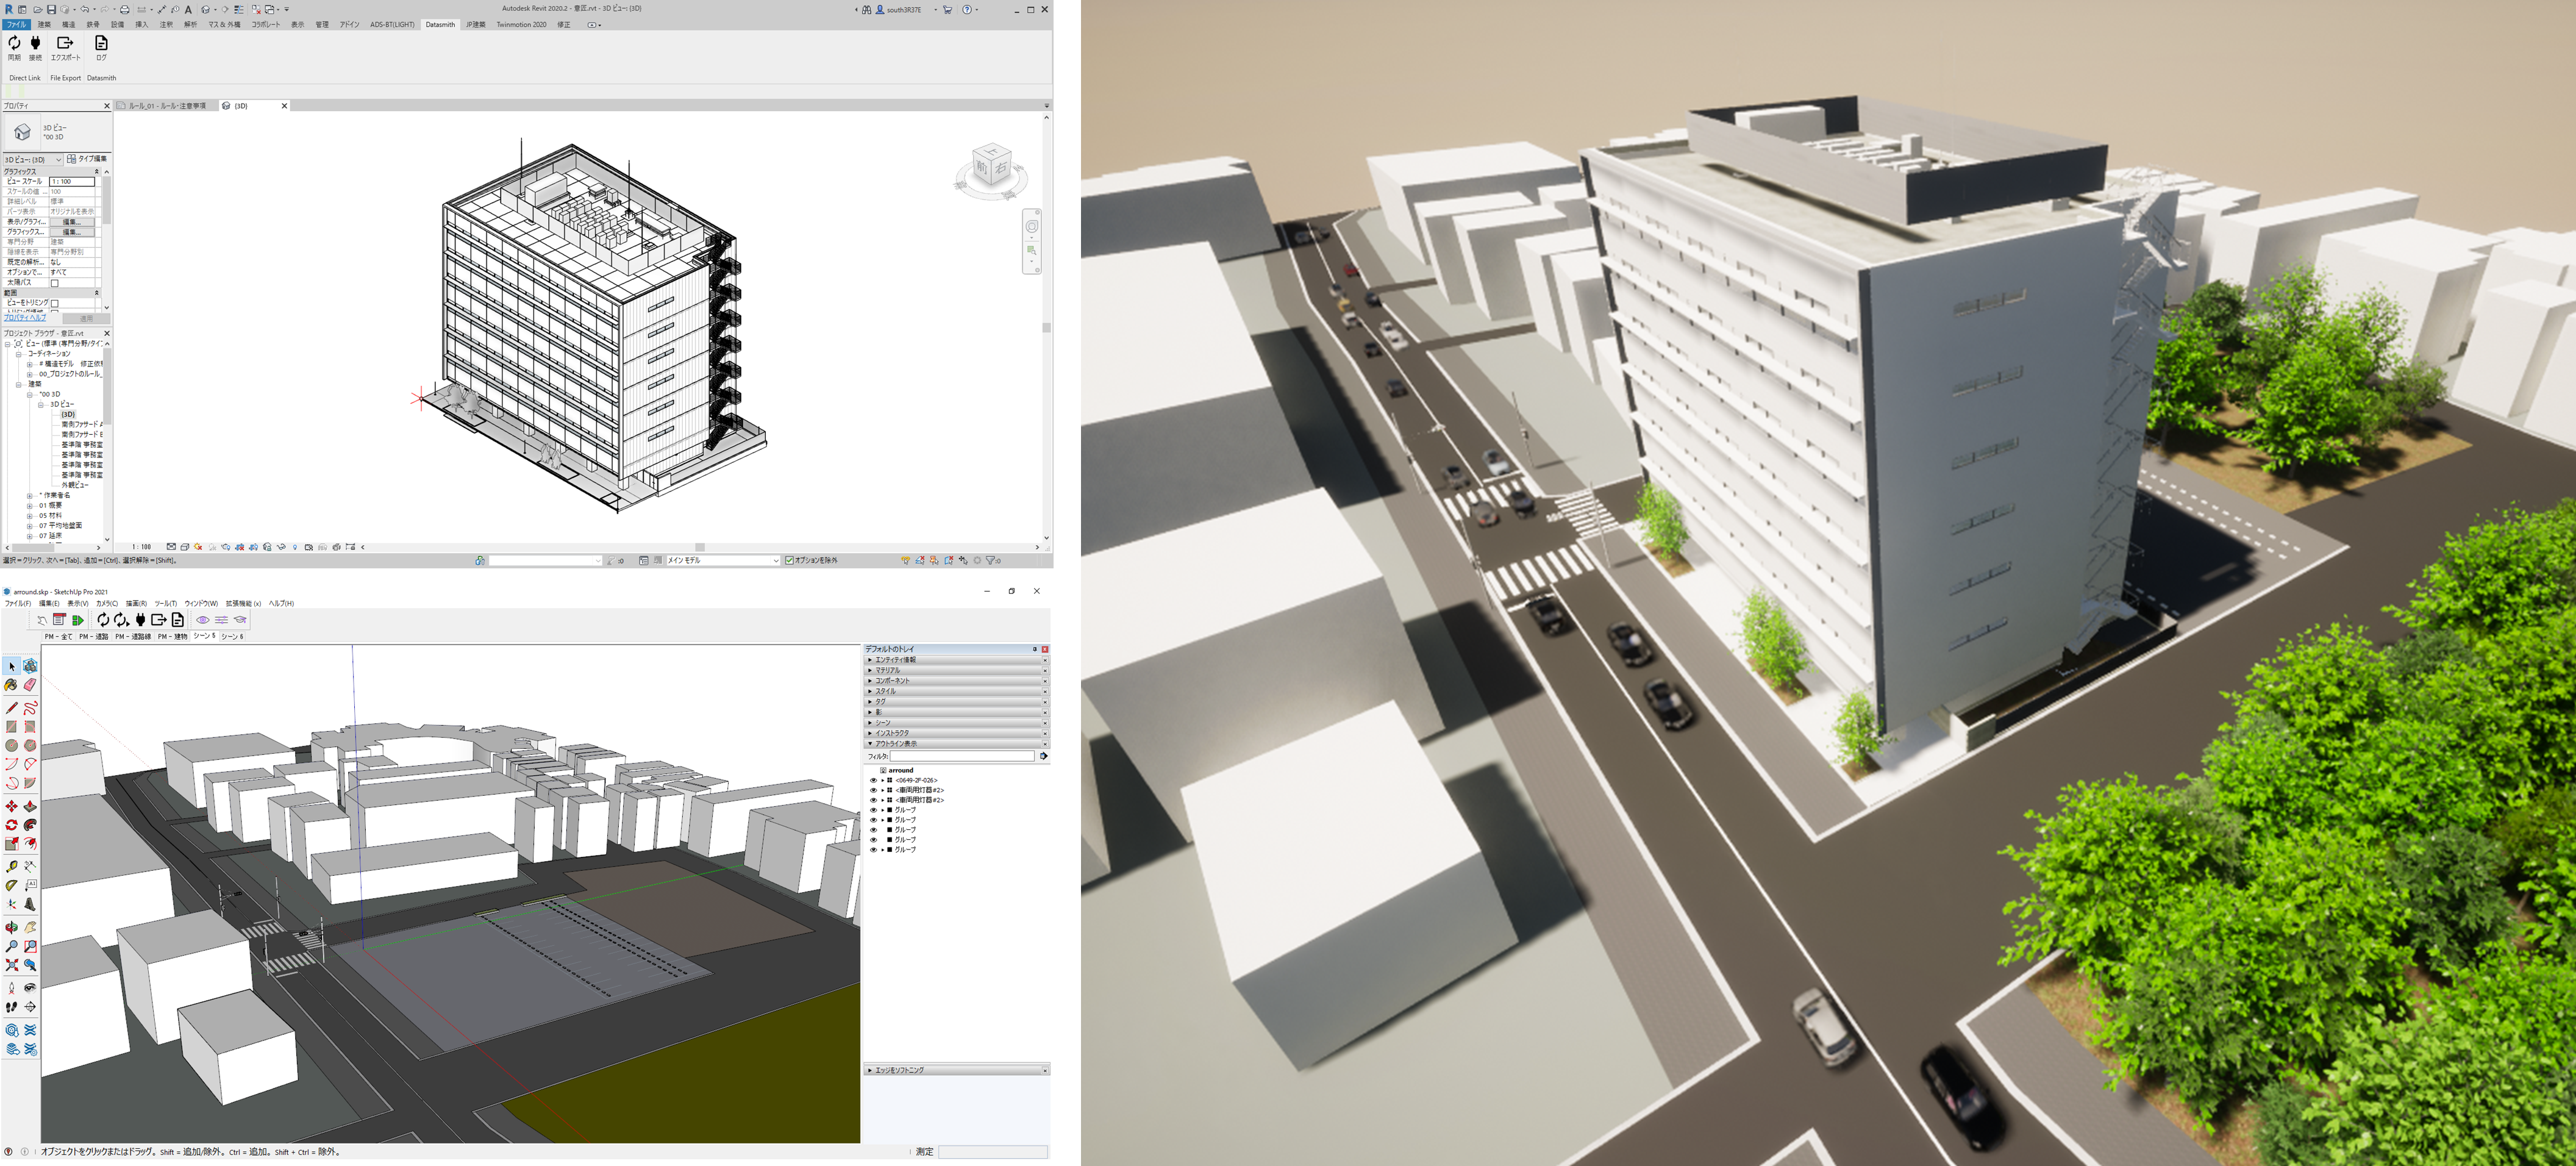Screen dimensions: 2576x1166
Task: Select the Paint Bucket tool in SketchUp
Action: 12,685
